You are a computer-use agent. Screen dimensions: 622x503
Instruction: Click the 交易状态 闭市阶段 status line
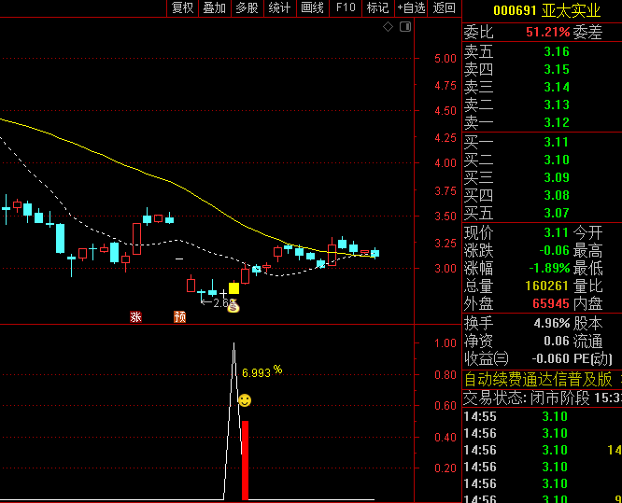[543, 398]
